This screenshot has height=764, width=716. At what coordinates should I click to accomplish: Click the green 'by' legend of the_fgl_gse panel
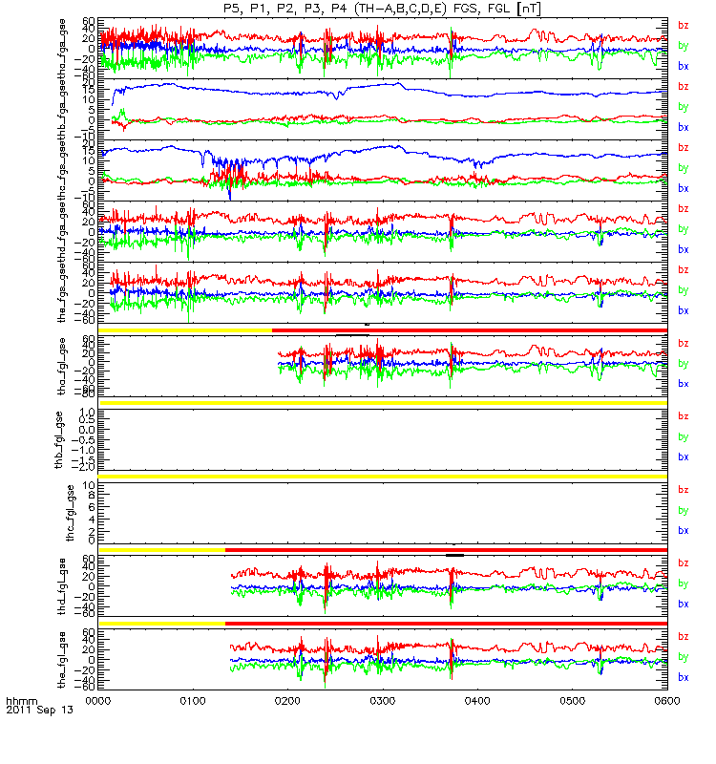coord(684,657)
